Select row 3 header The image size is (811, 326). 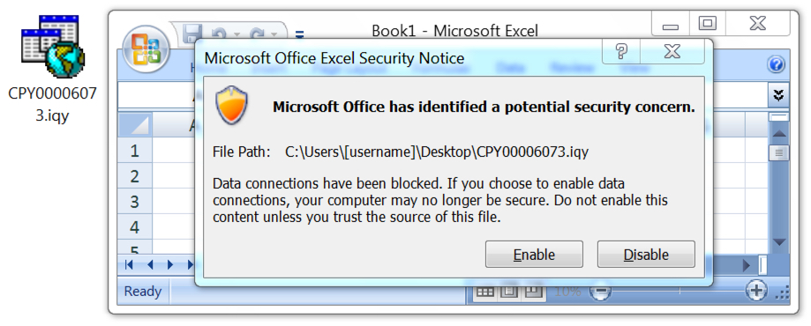[x=134, y=202]
